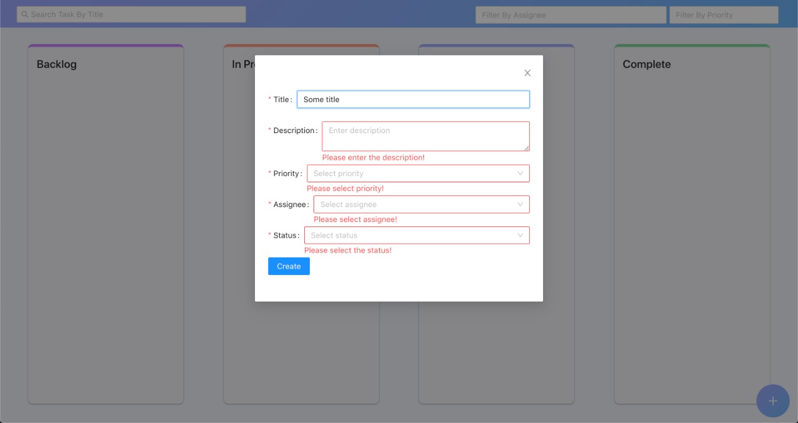Click the Select assignee dropdown arrow
The height and width of the screenshot is (423, 798).
(x=521, y=204)
